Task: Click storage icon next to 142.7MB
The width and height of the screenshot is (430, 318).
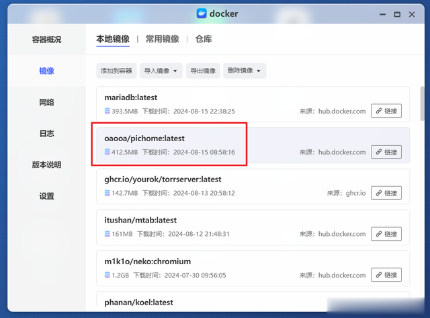Action: click(x=107, y=193)
